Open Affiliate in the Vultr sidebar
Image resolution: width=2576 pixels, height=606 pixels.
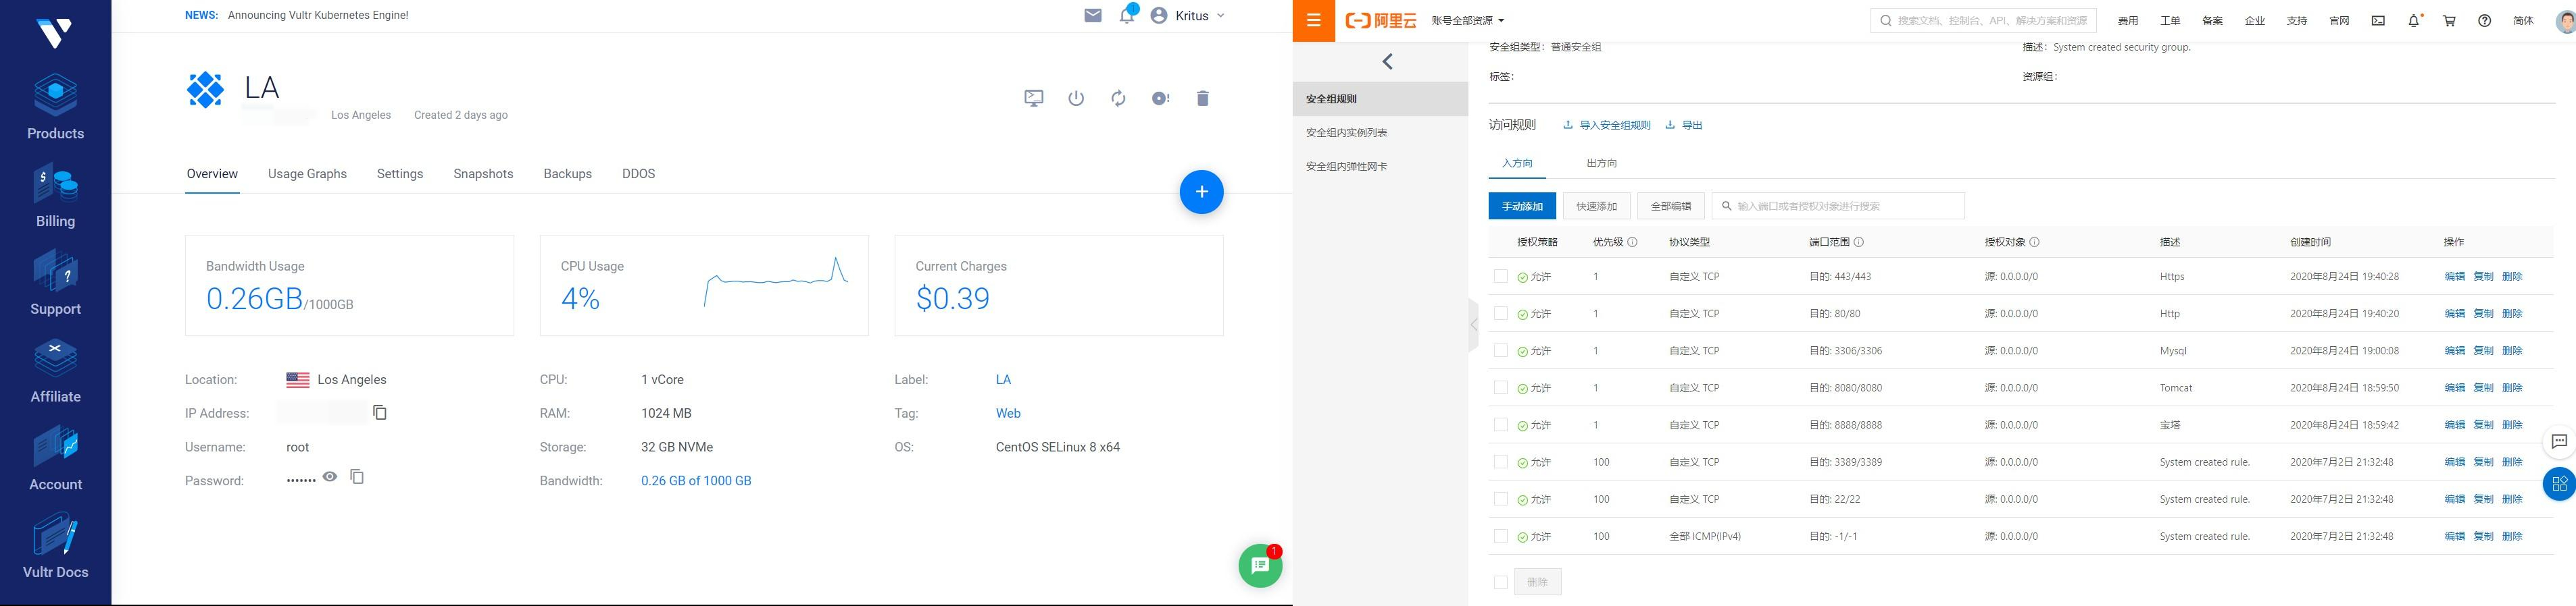[55, 371]
